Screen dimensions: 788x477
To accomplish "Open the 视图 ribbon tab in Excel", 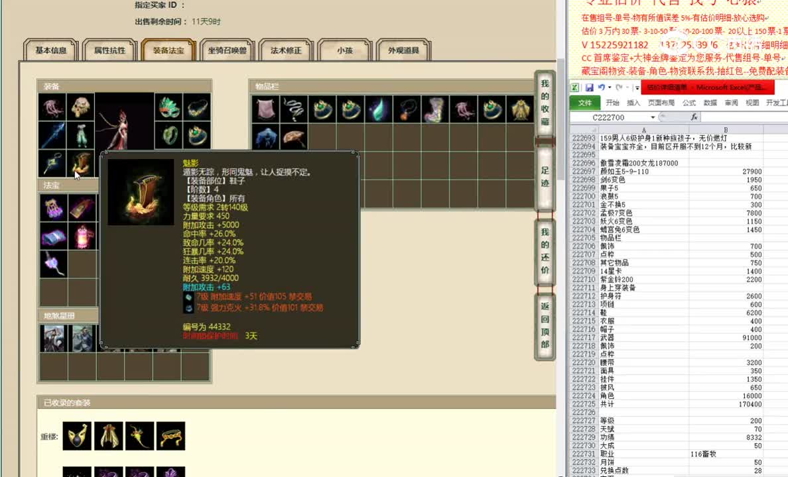I will [752, 103].
